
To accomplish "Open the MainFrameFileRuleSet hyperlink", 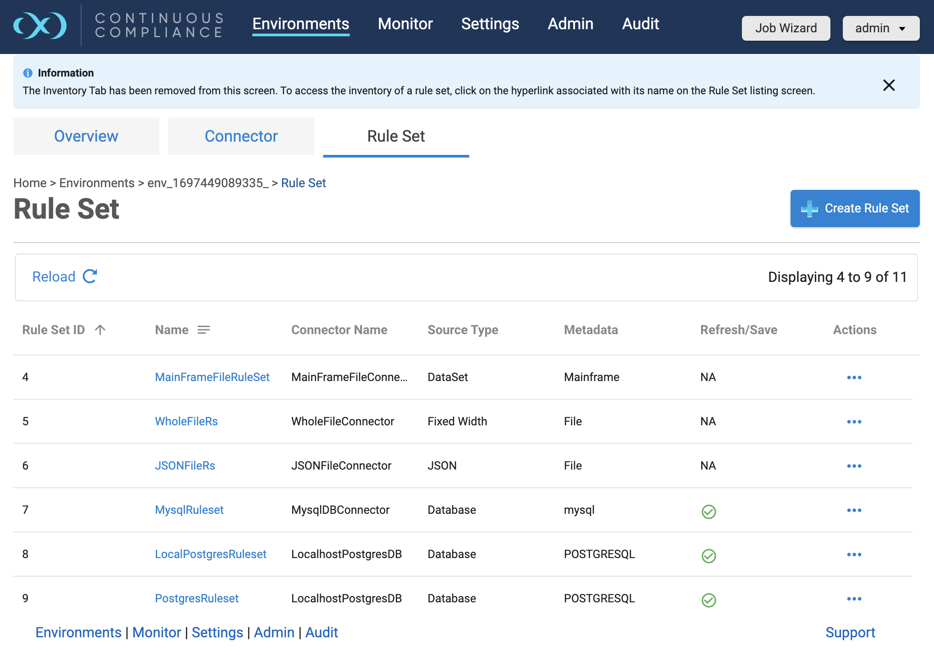I will (x=212, y=377).
